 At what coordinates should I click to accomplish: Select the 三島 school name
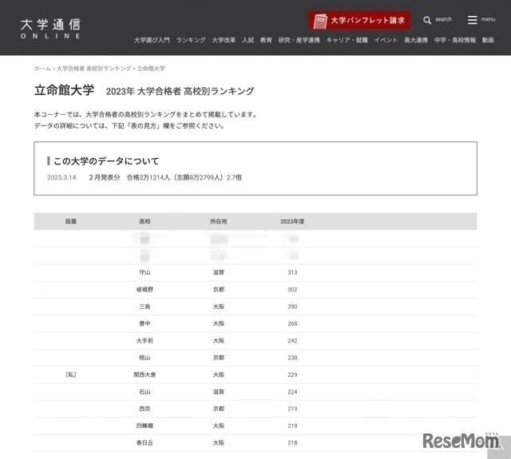point(145,307)
